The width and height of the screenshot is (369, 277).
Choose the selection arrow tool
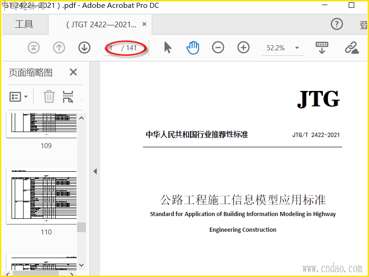[167, 48]
